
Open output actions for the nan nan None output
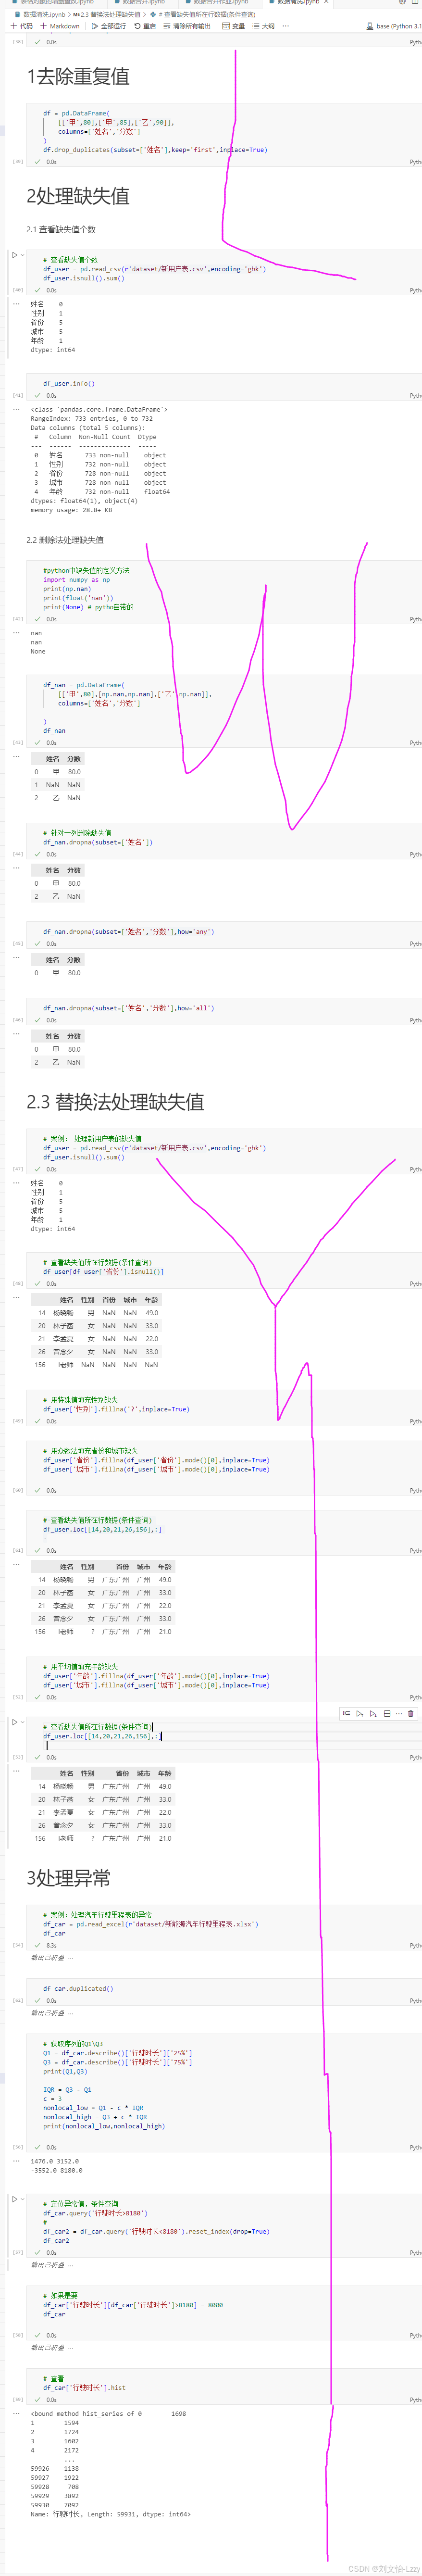tap(16, 632)
